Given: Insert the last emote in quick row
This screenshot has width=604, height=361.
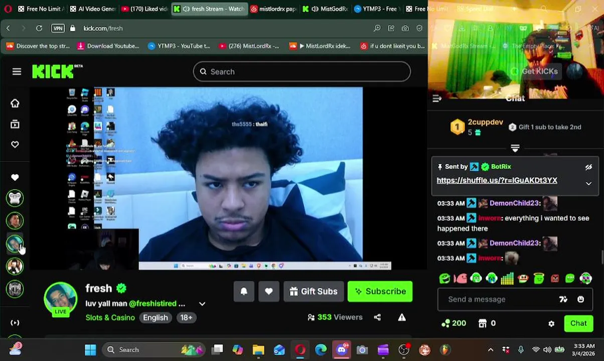Looking at the screenshot, I should [585, 278].
